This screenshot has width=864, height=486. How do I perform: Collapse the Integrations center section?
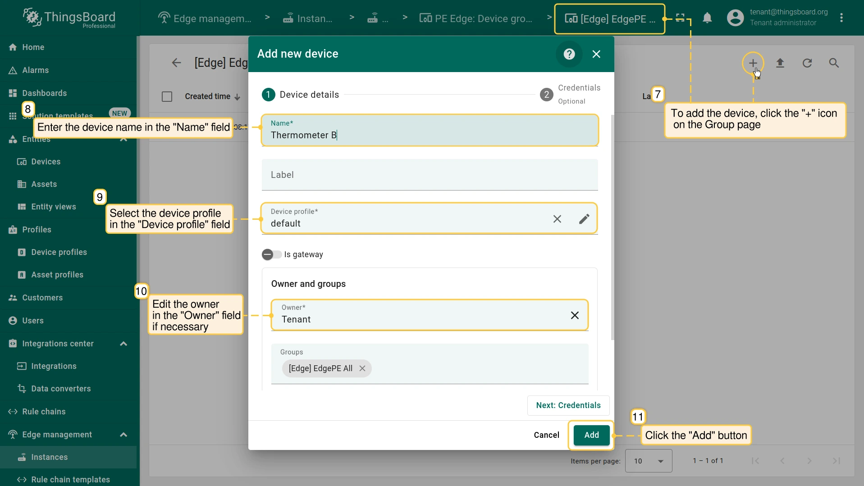[123, 344]
